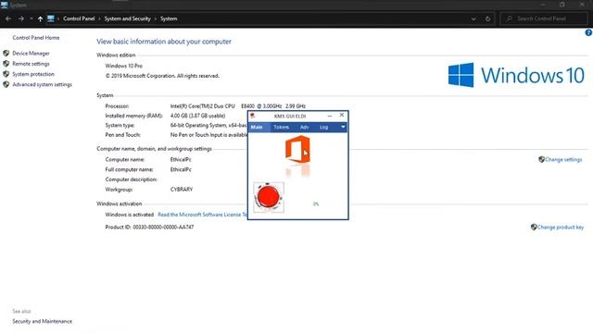Select the 'Windows 10 Pro' edition text
This screenshot has height=333, width=593.
pyautogui.click(x=124, y=66)
